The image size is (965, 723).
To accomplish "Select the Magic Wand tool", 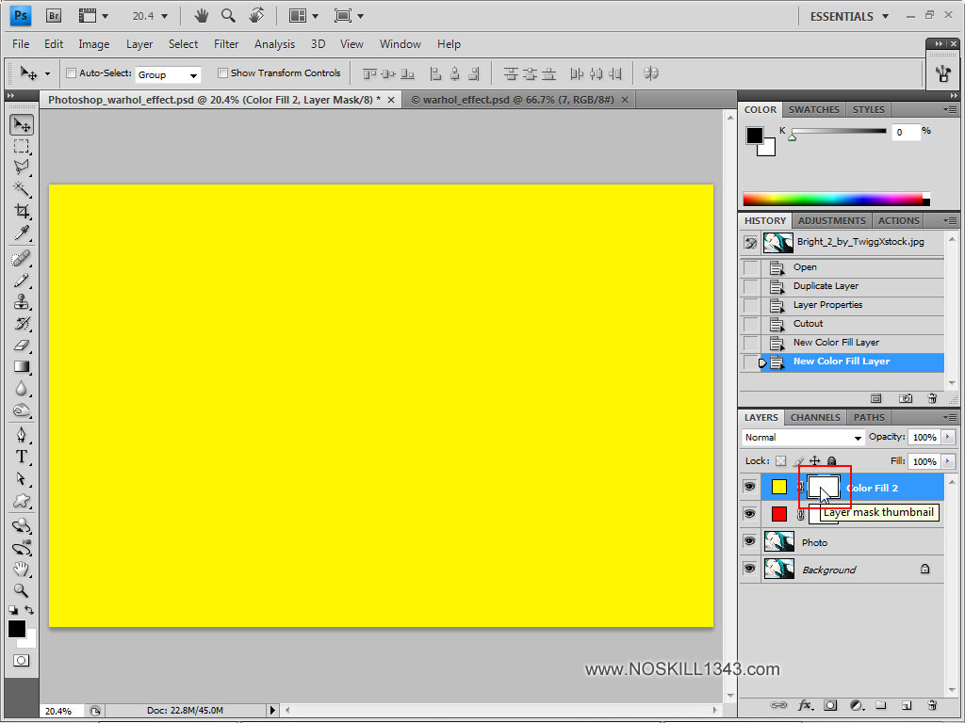I will pyautogui.click(x=22, y=188).
